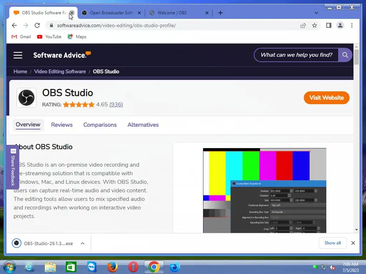Expand the download item options chevron
Screen dimensions: 366x274
pos(83,243)
